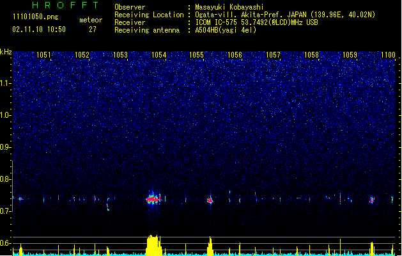Viewport: 402px width, 256px height.
Task: Click the 1055 time axis marker
Action: [196, 55]
